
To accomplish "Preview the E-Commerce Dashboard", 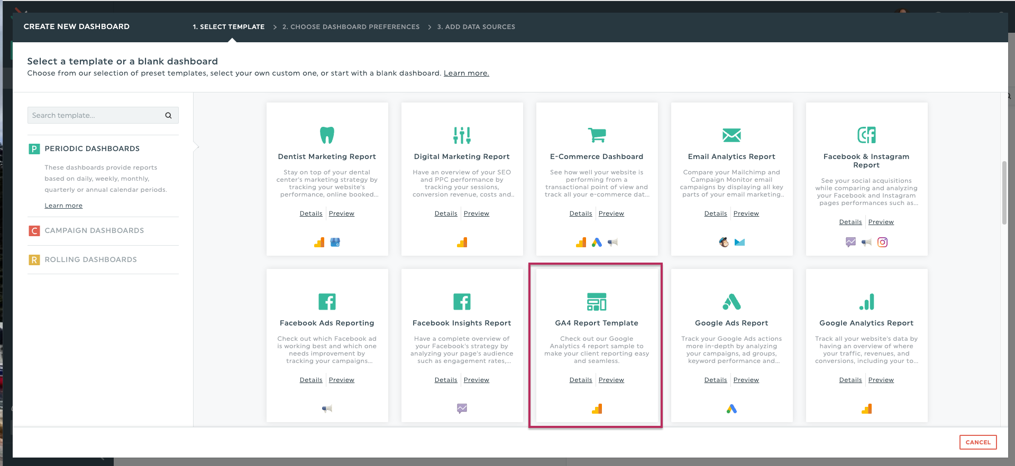I will click(x=611, y=213).
